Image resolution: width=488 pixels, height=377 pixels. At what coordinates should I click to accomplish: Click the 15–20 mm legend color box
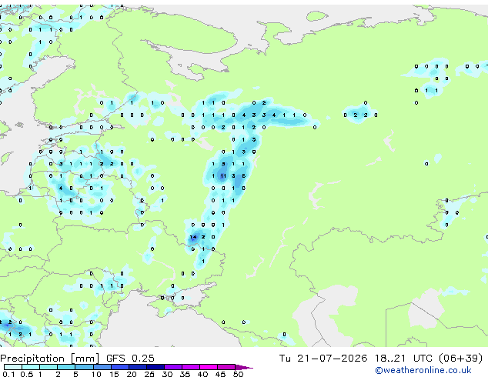coord(120,367)
